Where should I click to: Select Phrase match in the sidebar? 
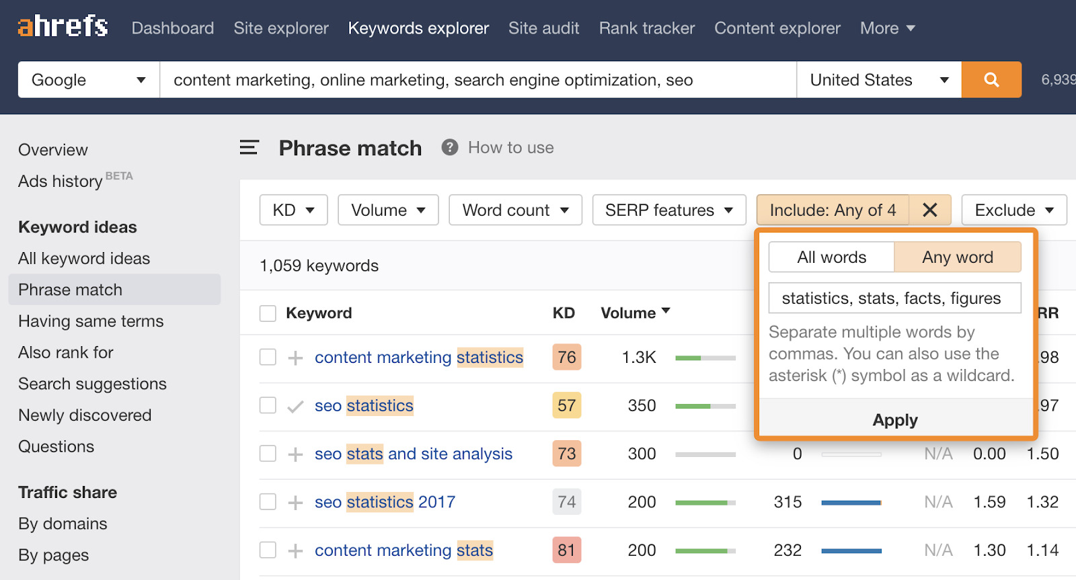click(114, 290)
